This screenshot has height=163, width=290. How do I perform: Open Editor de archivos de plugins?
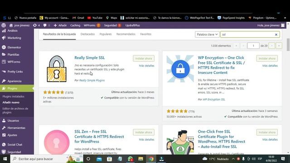15,110
